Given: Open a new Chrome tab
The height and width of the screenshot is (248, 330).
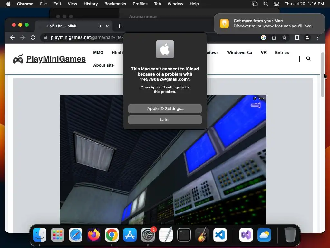Looking at the screenshot, I should (x=120, y=26).
